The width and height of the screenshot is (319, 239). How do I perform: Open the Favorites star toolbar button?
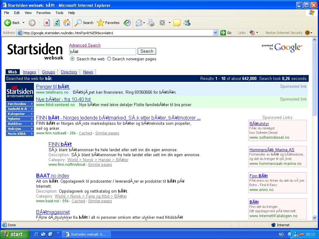point(108,23)
